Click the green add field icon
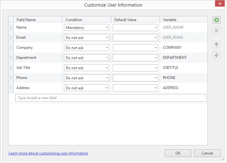Screen dimensions: 227x163 tap(217, 20)
